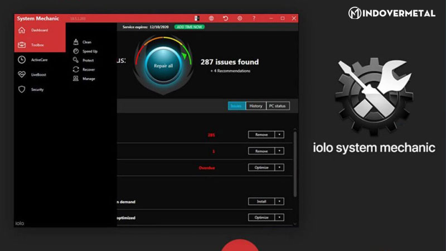446x251 pixels.
Task: Open ActiveCare clock icon
Action: point(22,60)
